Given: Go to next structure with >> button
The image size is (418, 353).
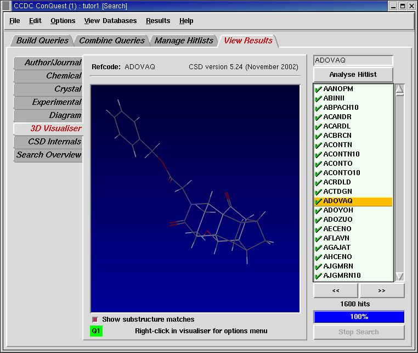Looking at the screenshot, I should 382,290.
